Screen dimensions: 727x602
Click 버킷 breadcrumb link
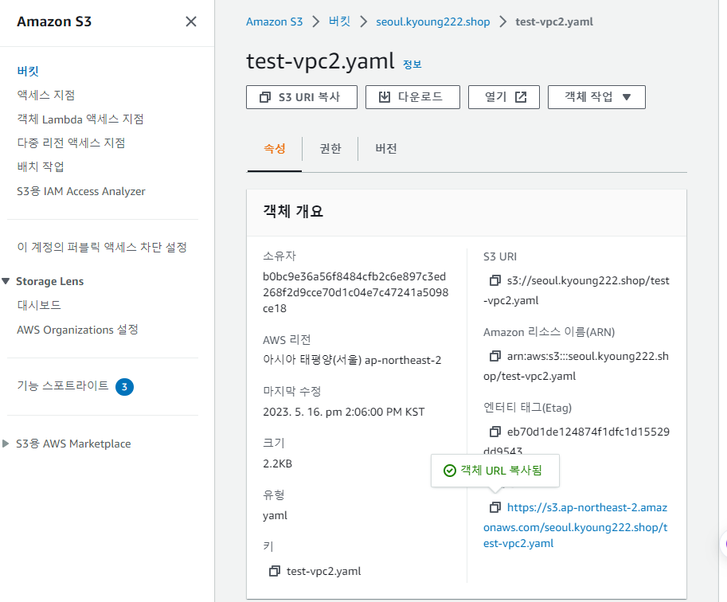pyautogui.click(x=339, y=21)
